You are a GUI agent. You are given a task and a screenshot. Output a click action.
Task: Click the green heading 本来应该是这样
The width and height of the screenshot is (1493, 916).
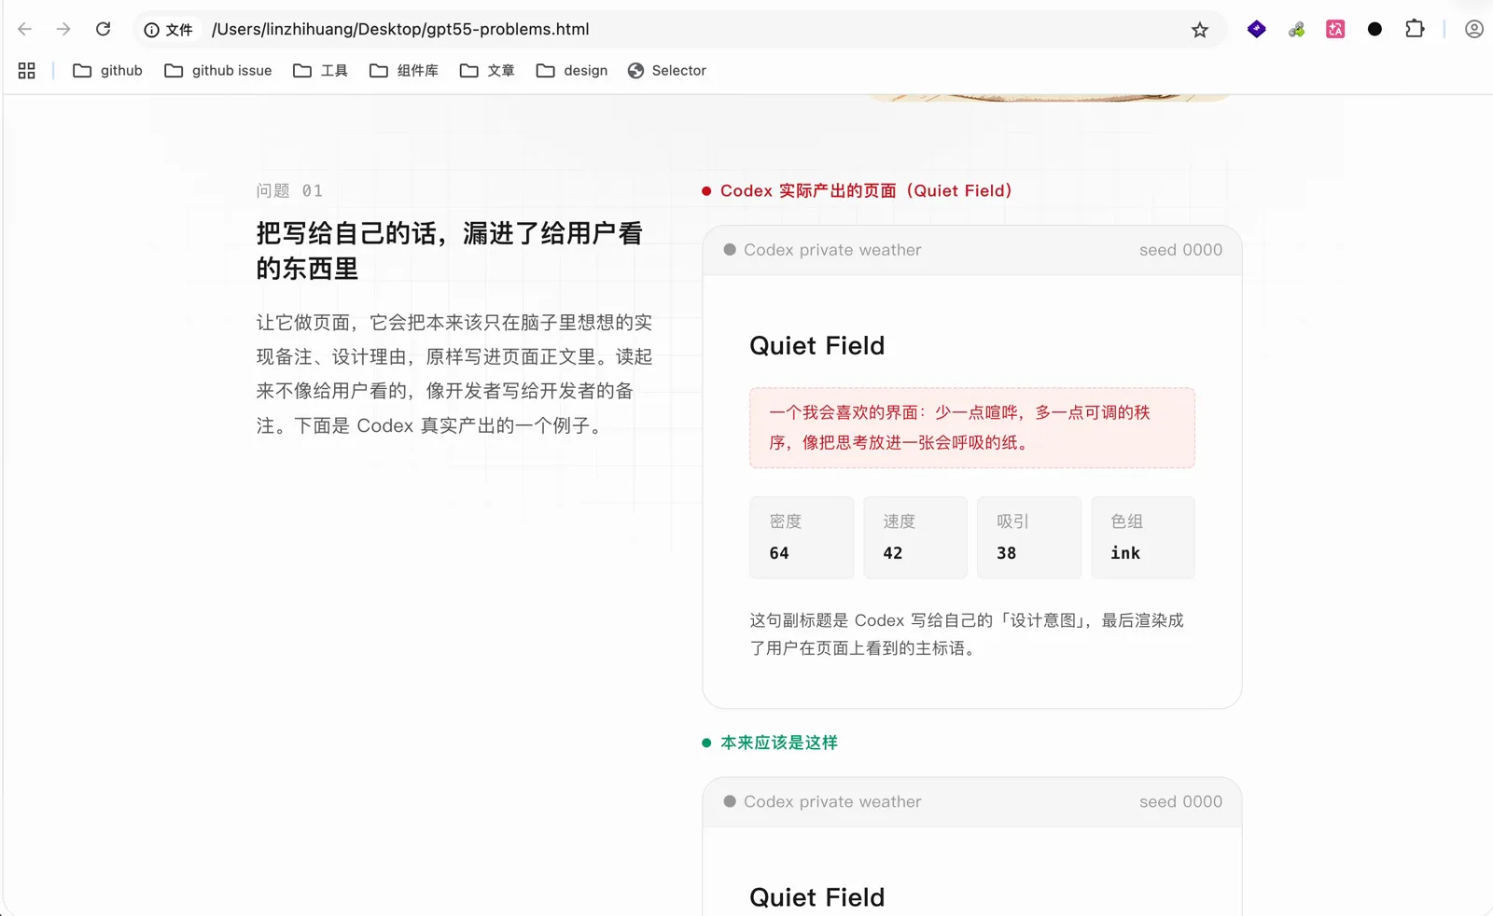pyautogui.click(x=778, y=743)
